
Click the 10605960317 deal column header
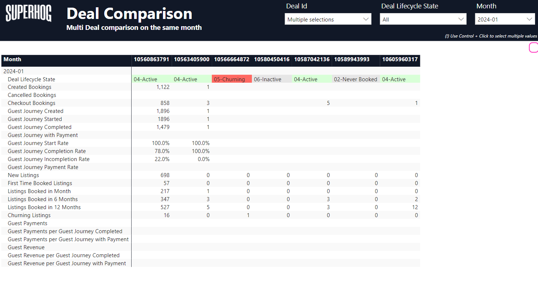pos(400,59)
